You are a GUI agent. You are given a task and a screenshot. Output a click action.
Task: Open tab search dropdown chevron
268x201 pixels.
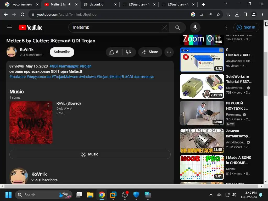(226, 4)
